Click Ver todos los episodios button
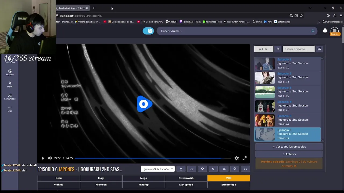344x193 pixels. point(289,147)
